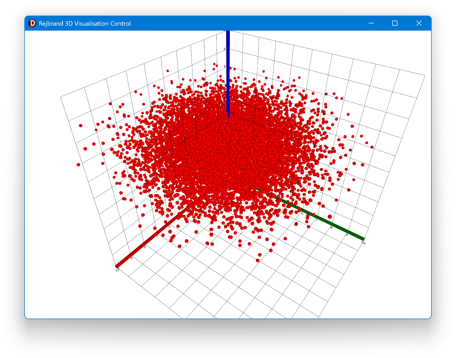Click the '8' tick label on red axis
This screenshot has width=456, height=358.
(x=145, y=247)
